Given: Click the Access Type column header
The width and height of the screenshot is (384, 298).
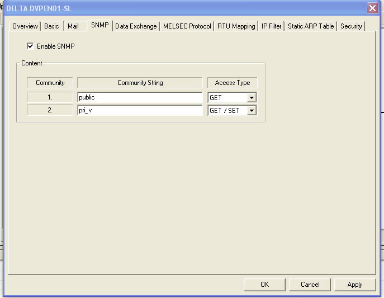Looking at the screenshot, I should coord(232,83).
